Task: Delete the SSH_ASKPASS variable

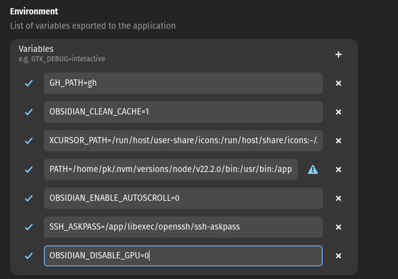Action: click(338, 227)
